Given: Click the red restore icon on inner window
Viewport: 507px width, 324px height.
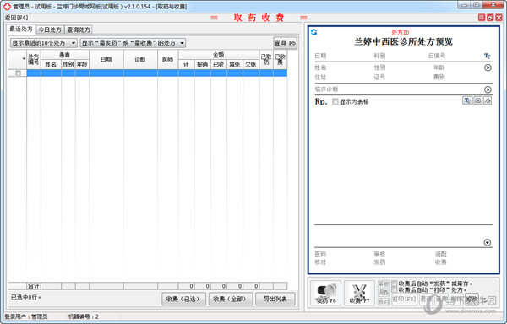Looking at the screenshot, I should point(490,18).
